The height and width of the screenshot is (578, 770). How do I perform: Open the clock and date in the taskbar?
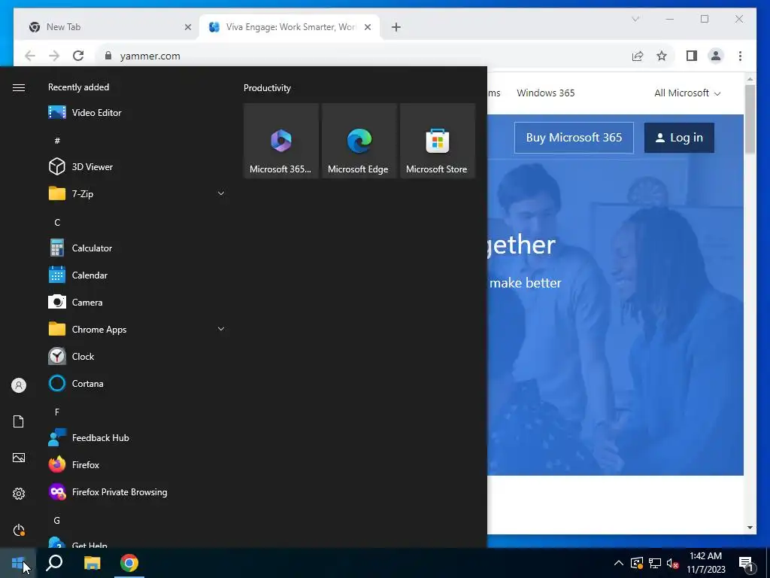[x=705, y=563]
